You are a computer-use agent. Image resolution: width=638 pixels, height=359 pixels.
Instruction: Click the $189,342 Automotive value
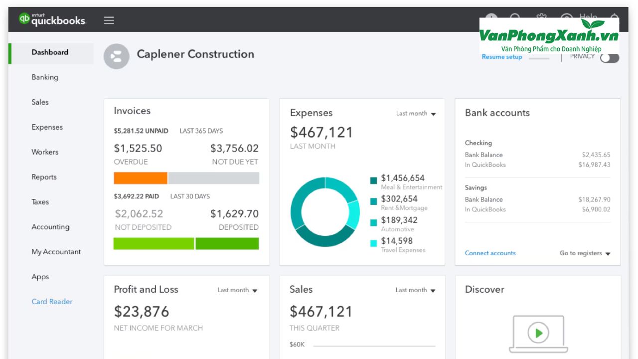tap(399, 220)
